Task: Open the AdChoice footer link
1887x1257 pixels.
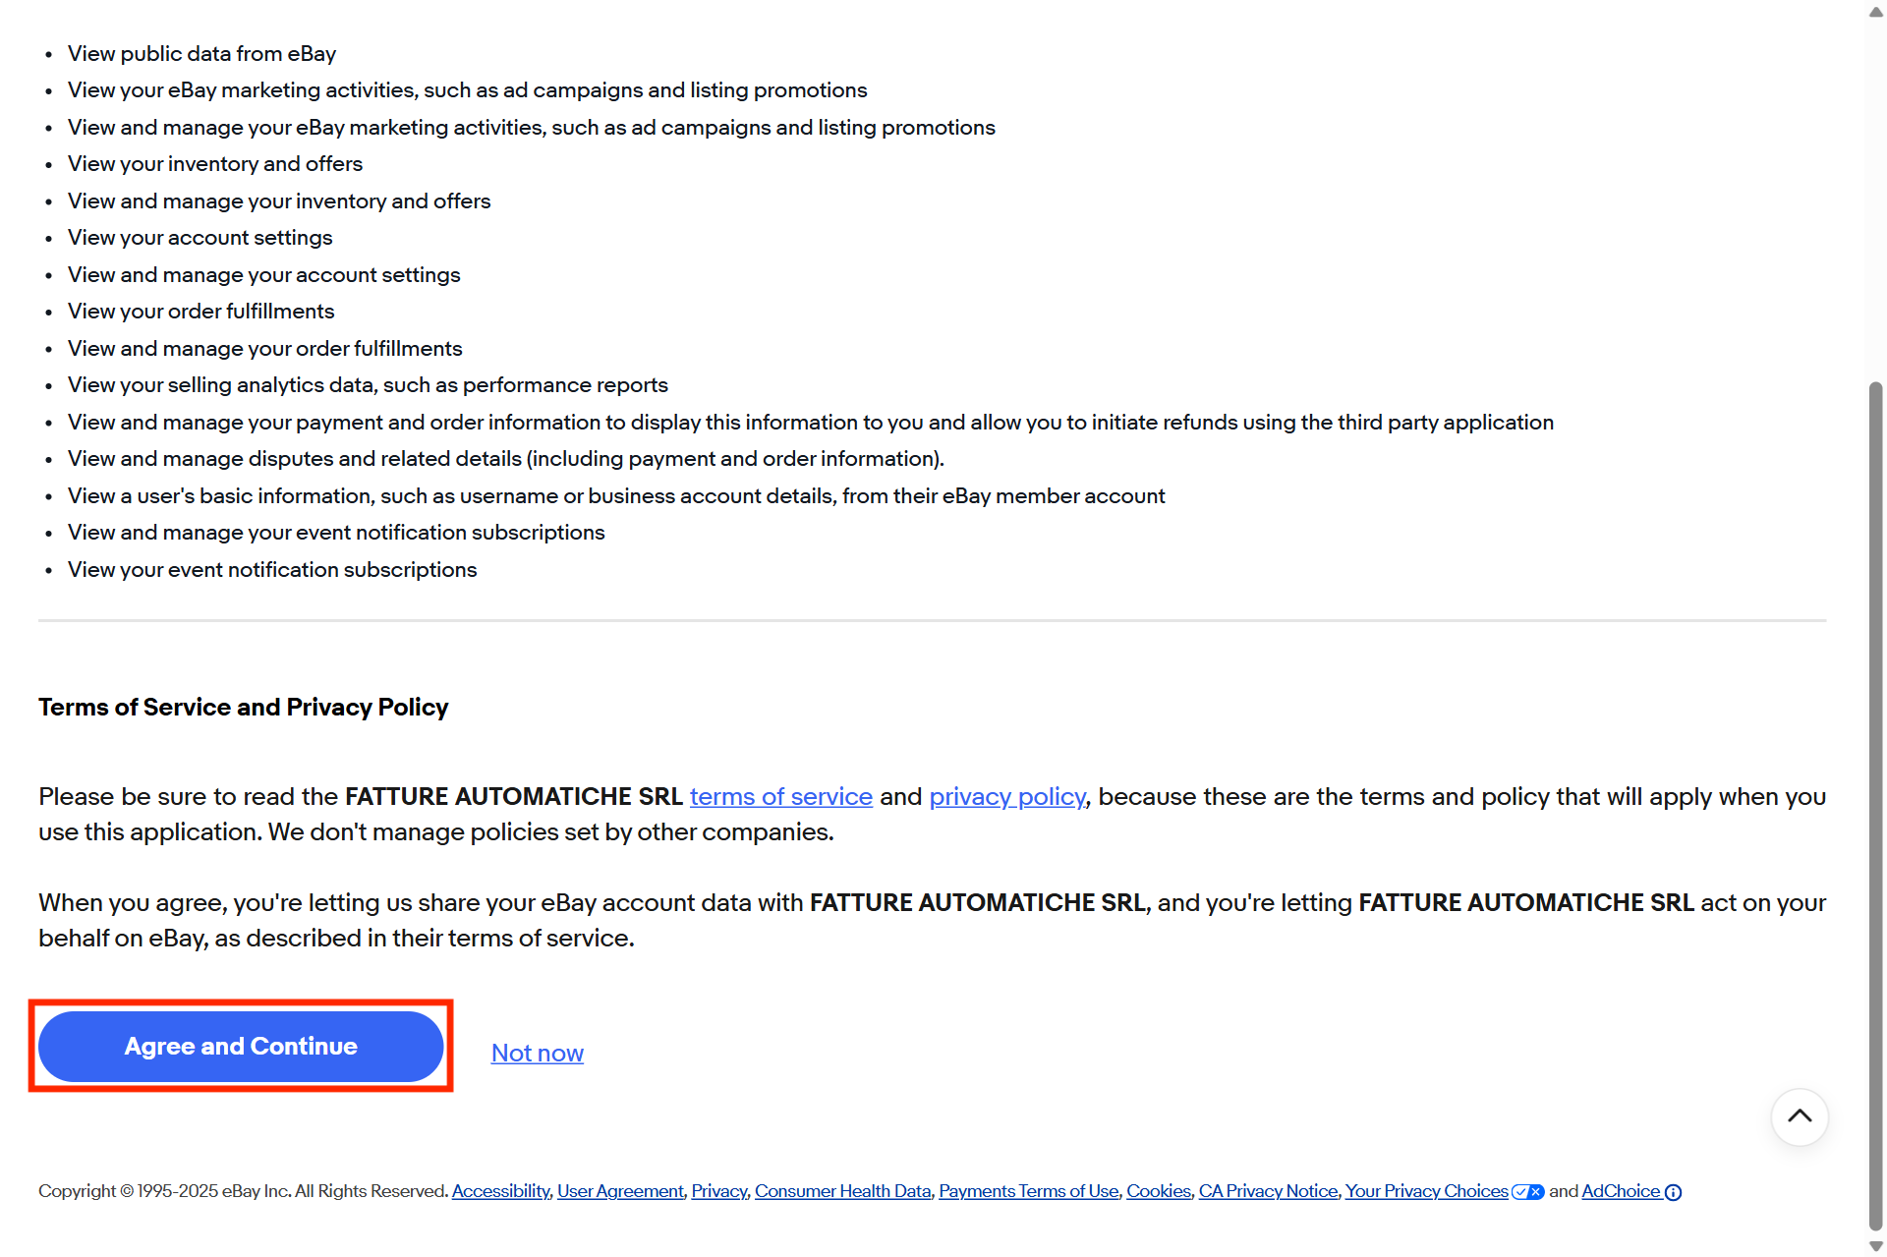Action: coord(1621,1191)
